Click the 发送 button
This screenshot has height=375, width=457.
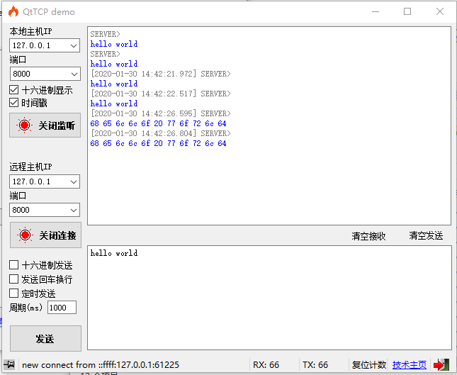click(x=46, y=339)
